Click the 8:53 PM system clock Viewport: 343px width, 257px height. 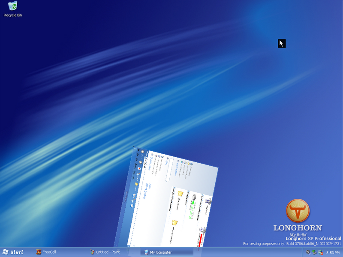(x=333, y=253)
